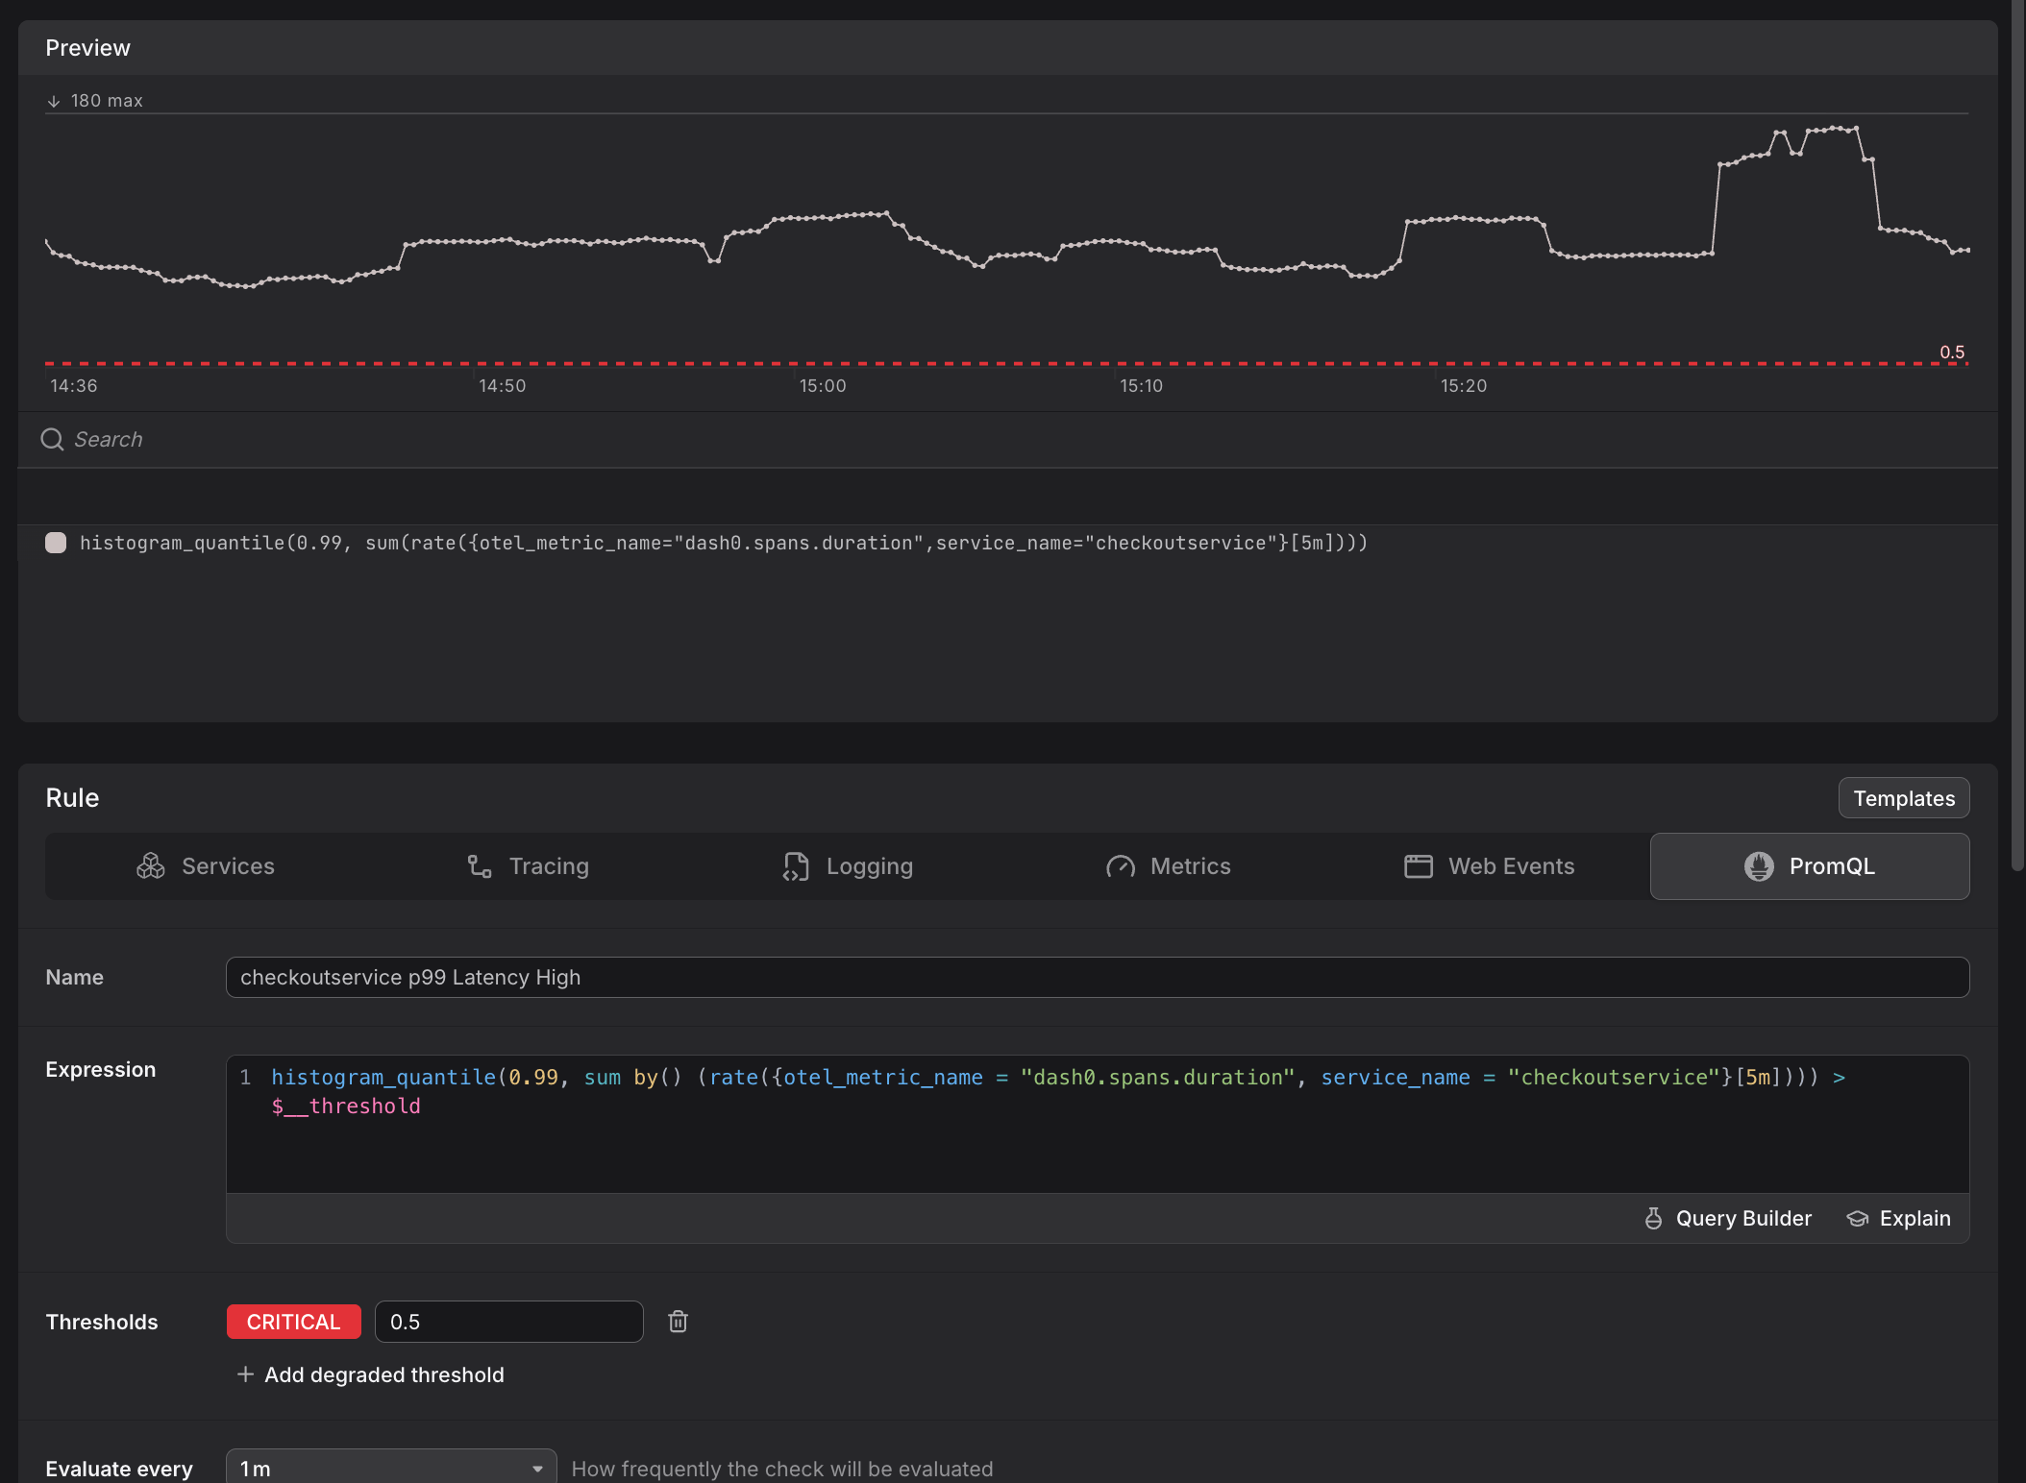Click the PromQL flame icon
Viewport: 2026px width, 1483px height.
(x=1759, y=866)
